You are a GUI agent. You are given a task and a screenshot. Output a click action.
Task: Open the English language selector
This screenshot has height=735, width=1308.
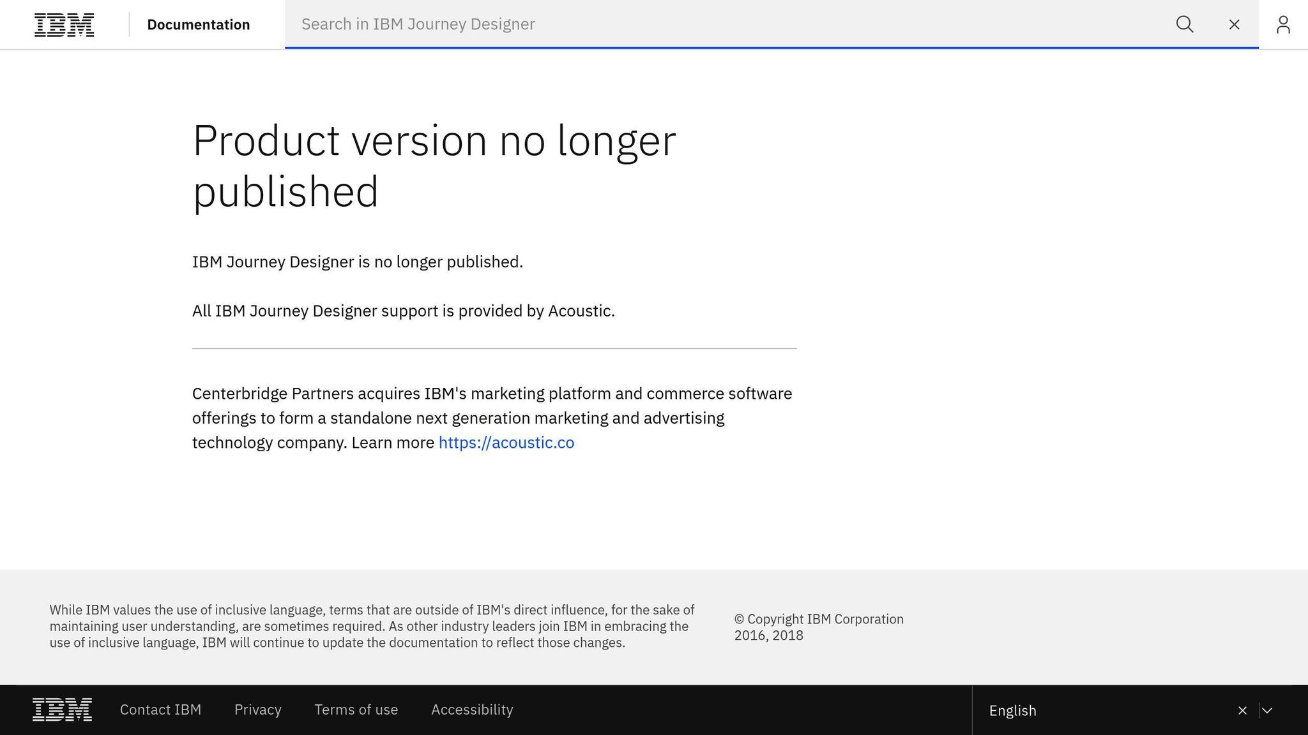pyautogui.click(x=1012, y=710)
